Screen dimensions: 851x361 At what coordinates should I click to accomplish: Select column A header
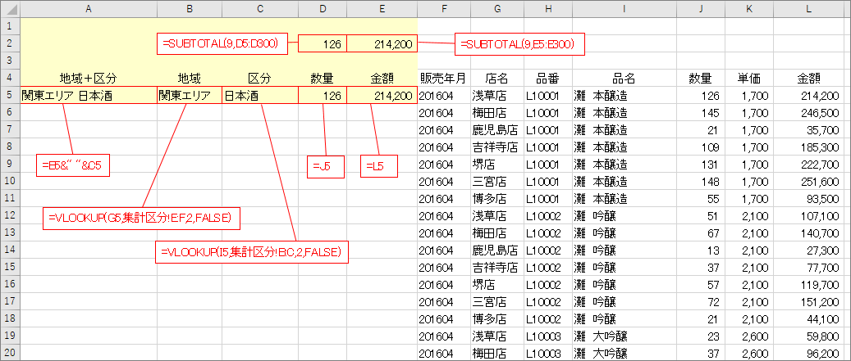click(88, 8)
